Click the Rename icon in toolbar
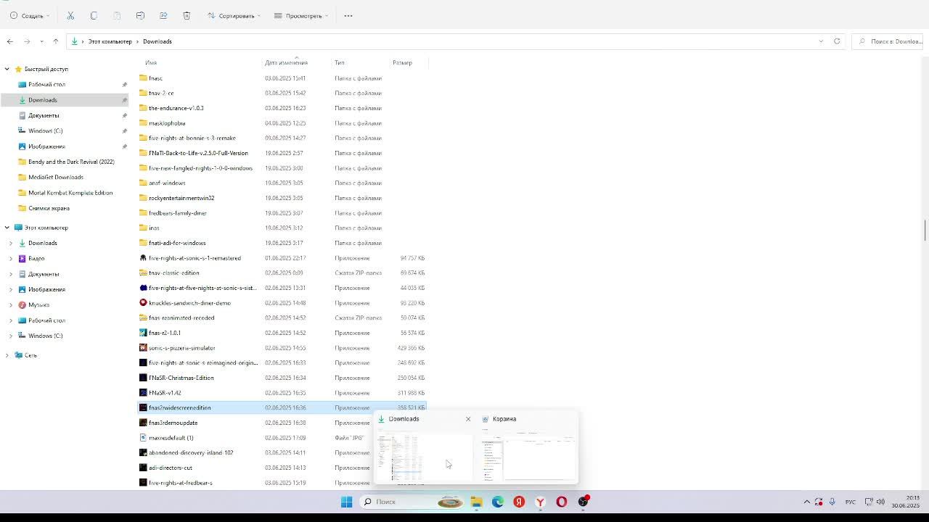The image size is (929, 522). pos(140,15)
